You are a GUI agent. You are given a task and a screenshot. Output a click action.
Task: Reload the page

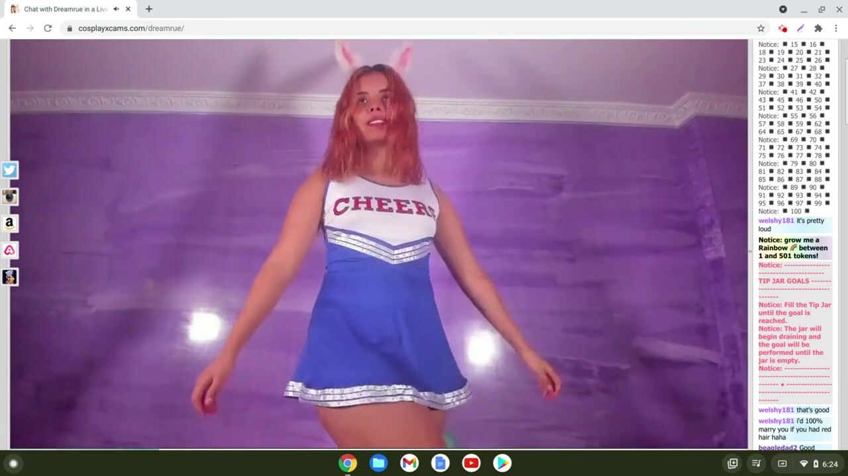pos(48,28)
